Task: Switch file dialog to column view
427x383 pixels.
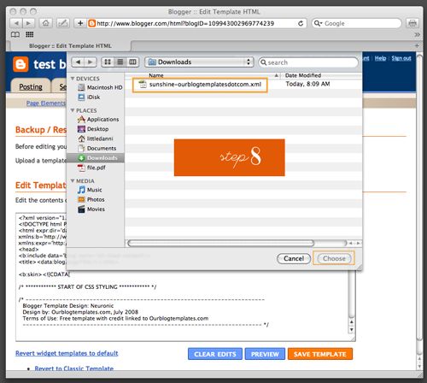Action: pyautogui.click(x=132, y=62)
